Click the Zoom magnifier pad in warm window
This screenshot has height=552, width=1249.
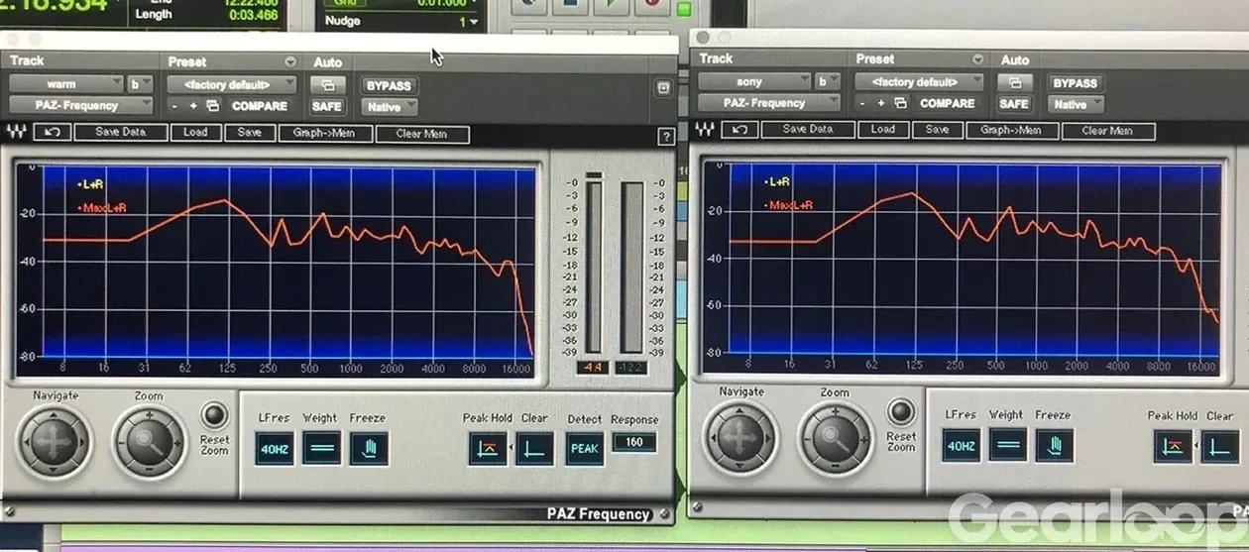[148, 441]
